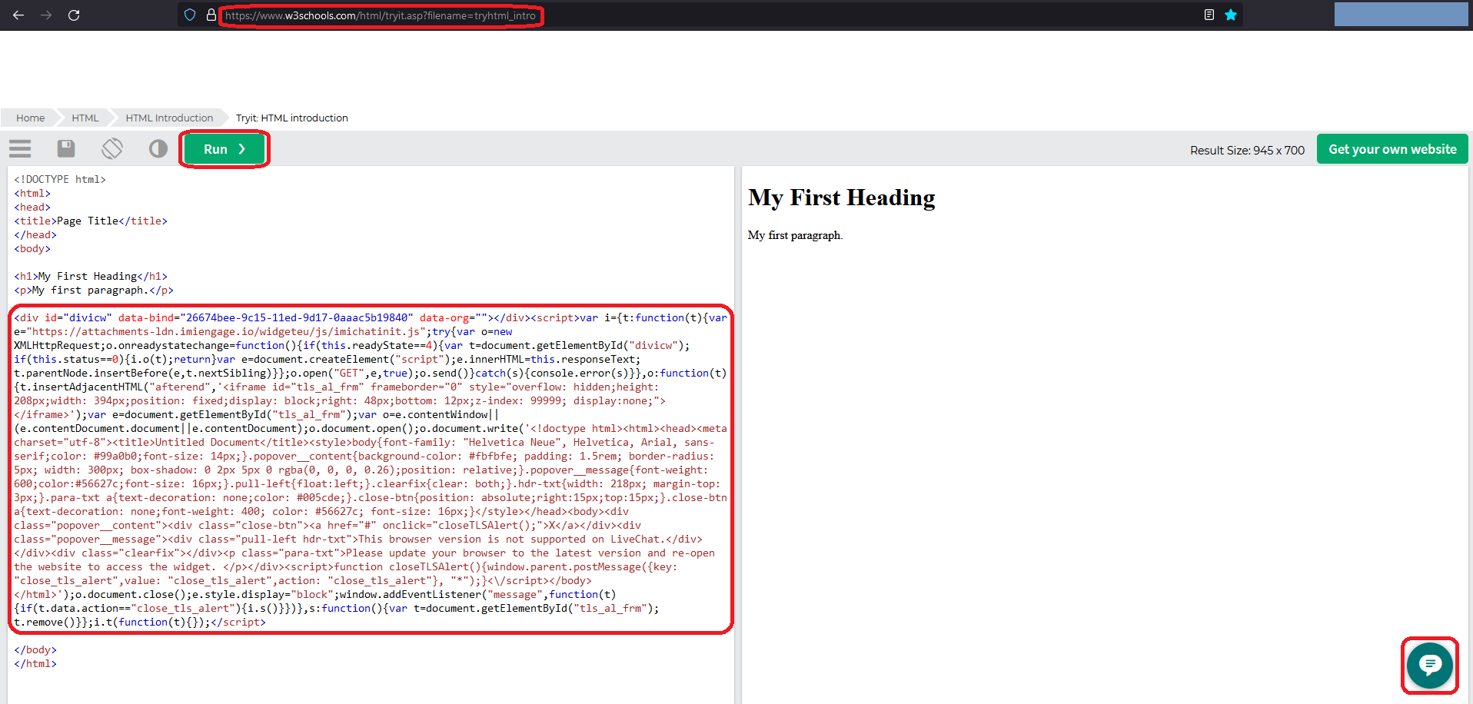Reload the current page
This screenshot has width=1473, height=704.
74,15
